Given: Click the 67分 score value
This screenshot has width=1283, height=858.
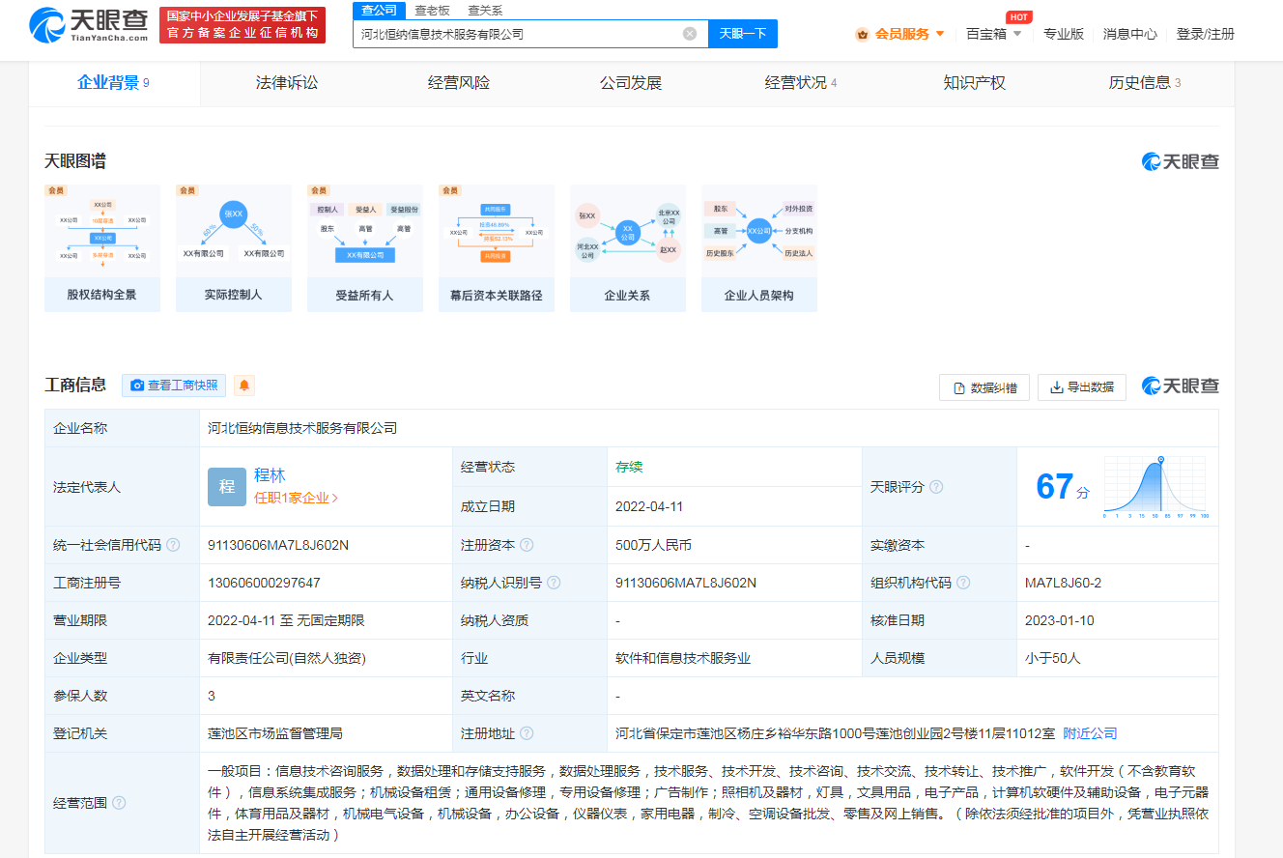Looking at the screenshot, I should (x=1062, y=487).
